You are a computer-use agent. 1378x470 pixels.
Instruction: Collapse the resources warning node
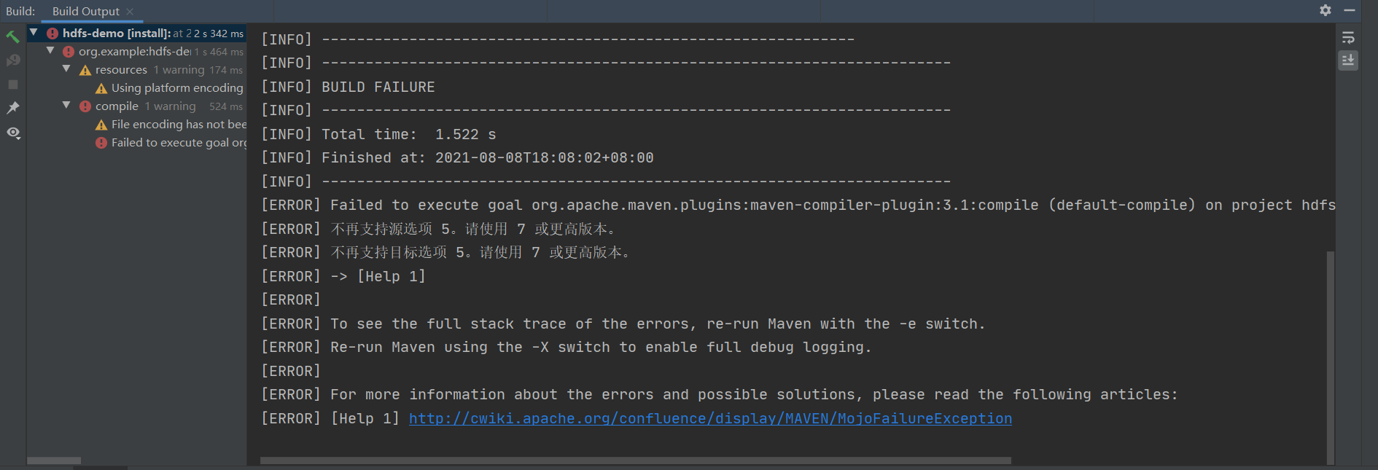pos(66,69)
